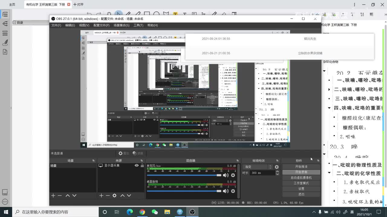Select the highlighted yellow T text tool

[175, 14]
